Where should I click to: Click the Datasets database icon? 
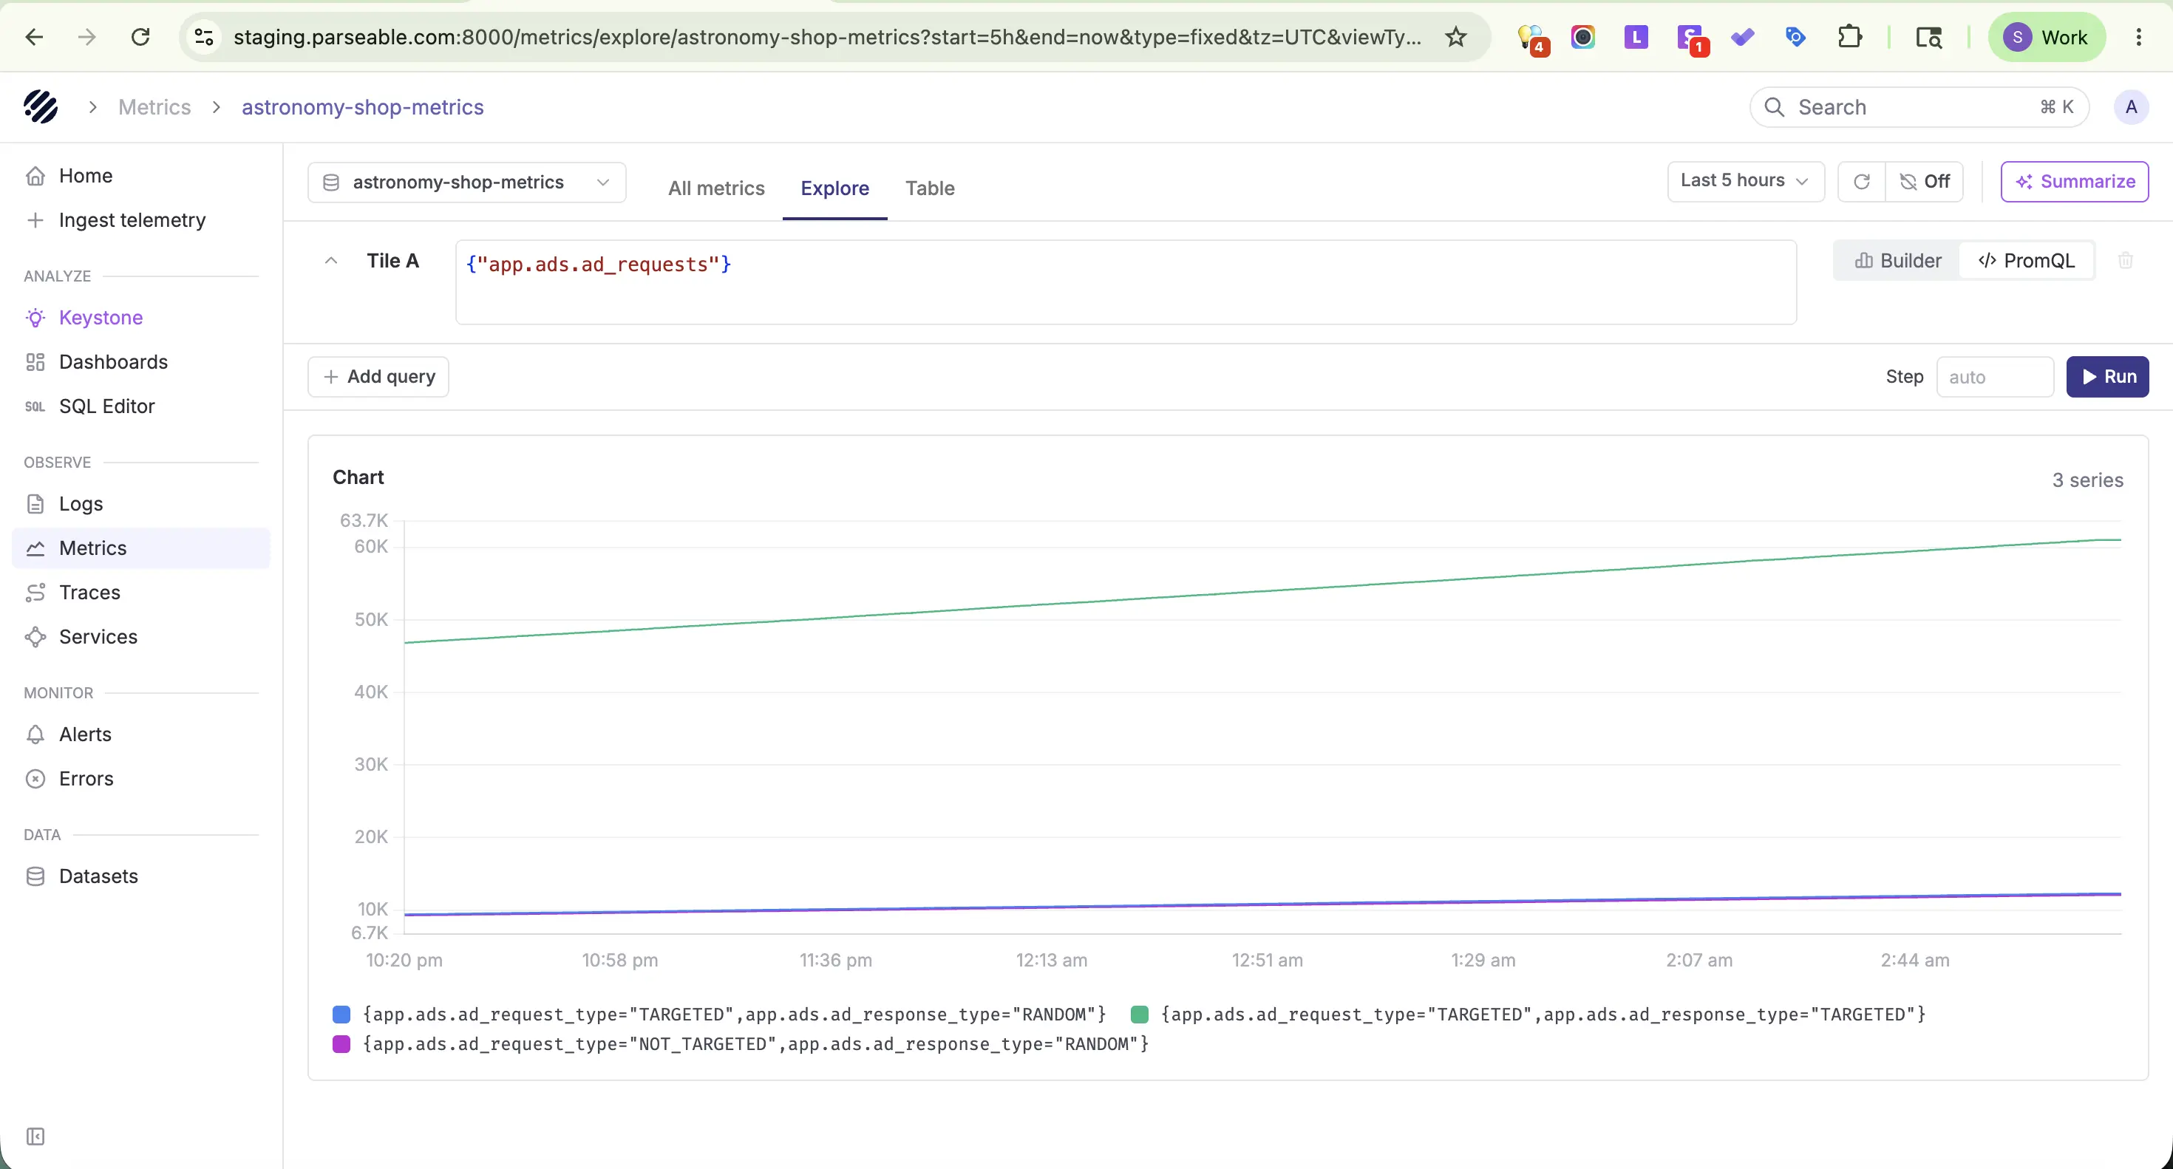click(x=35, y=876)
